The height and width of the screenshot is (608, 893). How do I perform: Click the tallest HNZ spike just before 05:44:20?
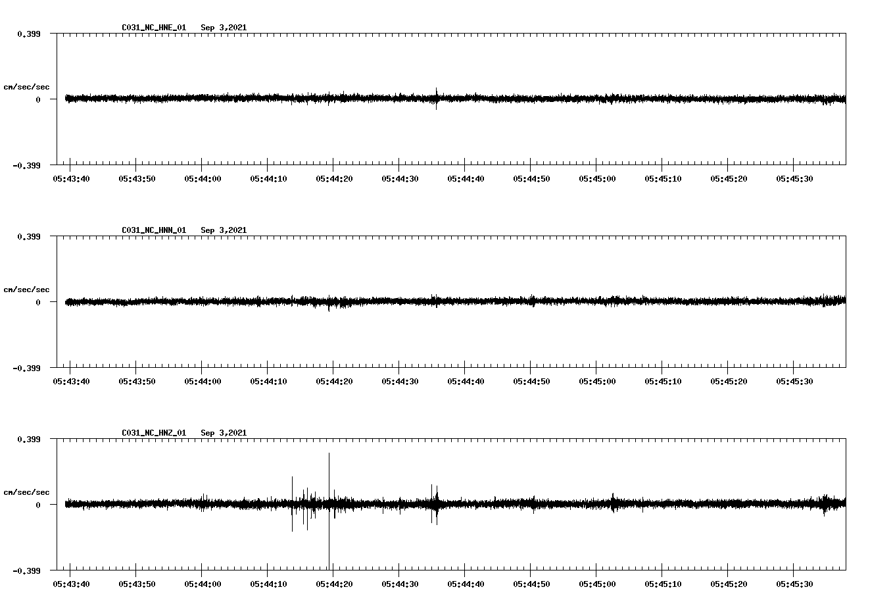(329, 511)
